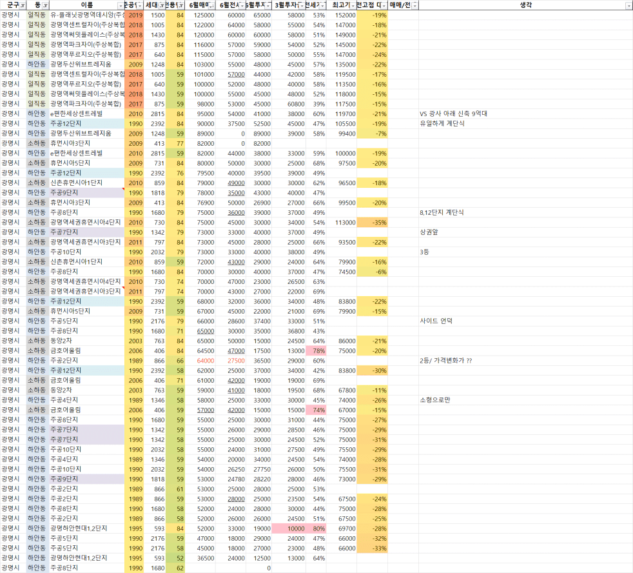Click the 86000 highest price cell
633x573 pixels.
pyautogui.click(x=342, y=341)
